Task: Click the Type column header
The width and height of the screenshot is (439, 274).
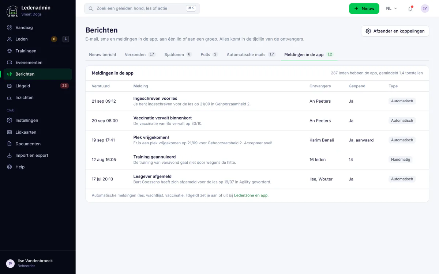Action: click(x=393, y=86)
